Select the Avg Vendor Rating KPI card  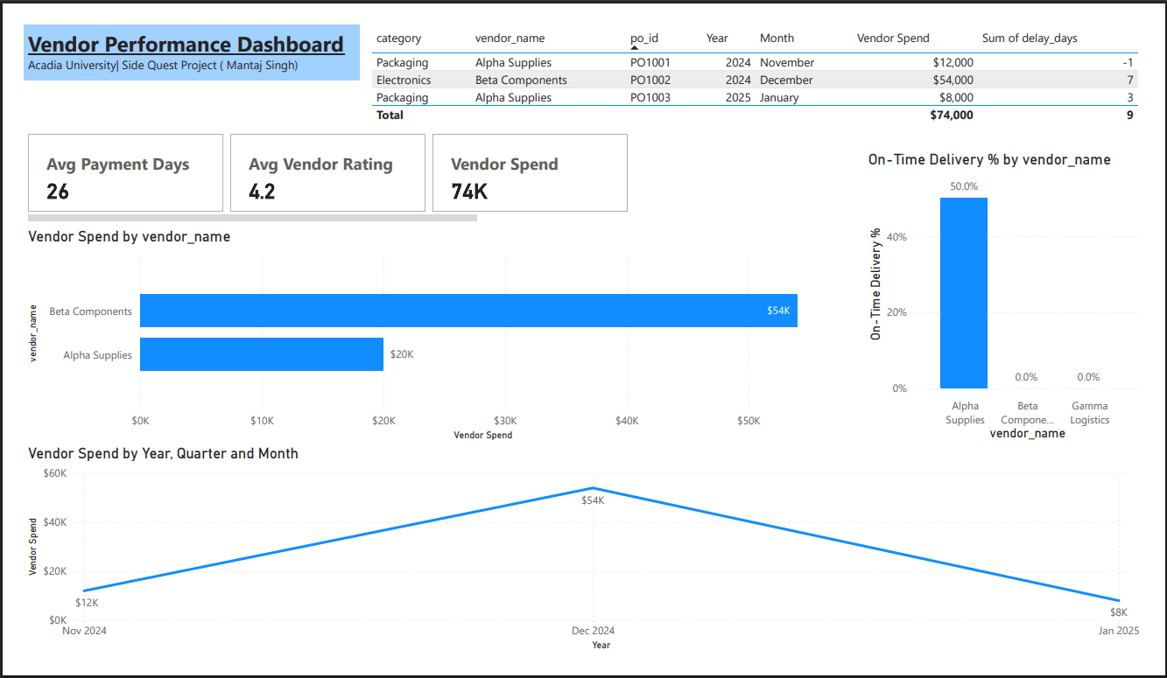click(327, 172)
